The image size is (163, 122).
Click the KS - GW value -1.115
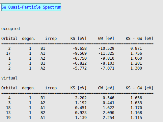click(x=135, y=118)
